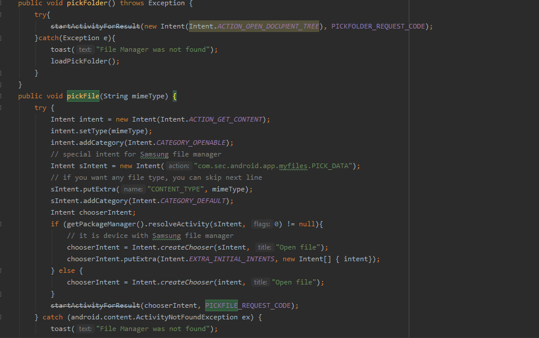
Task: Click the resolveActivity method call
Action: click(x=179, y=224)
